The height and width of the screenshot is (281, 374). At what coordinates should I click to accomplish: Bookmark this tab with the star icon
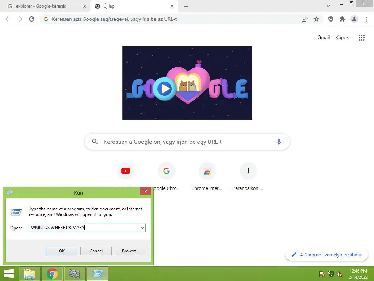coord(316,19)
